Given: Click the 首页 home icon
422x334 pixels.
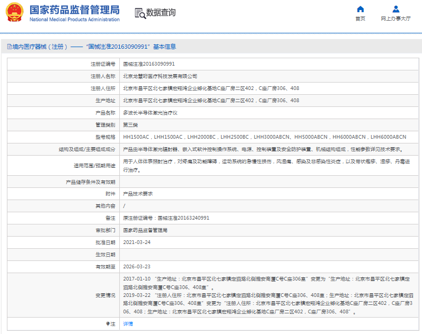Looking at the screenshot, I should (x=360, y=10).
